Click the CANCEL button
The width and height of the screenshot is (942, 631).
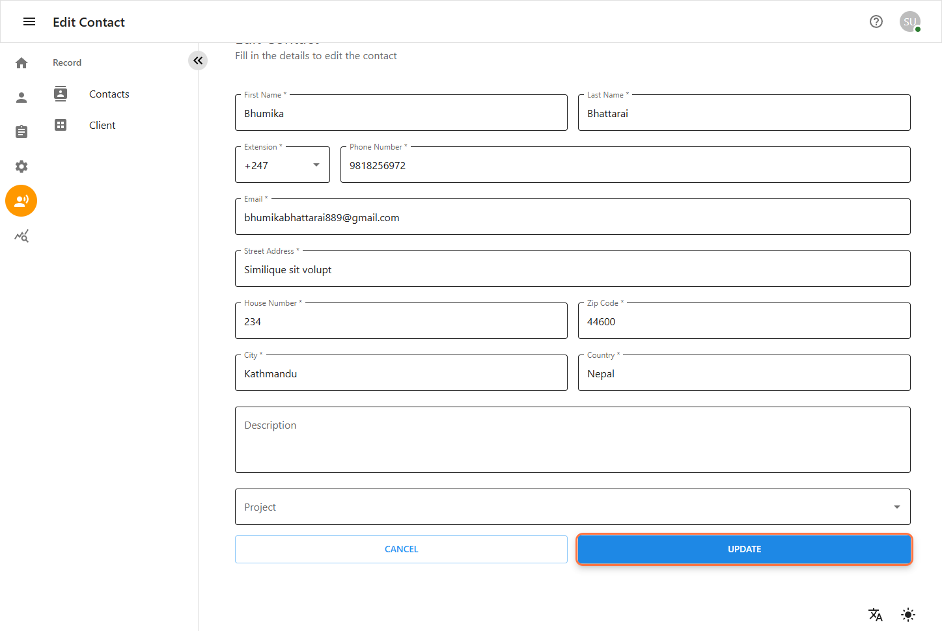(x=401, y=550)
